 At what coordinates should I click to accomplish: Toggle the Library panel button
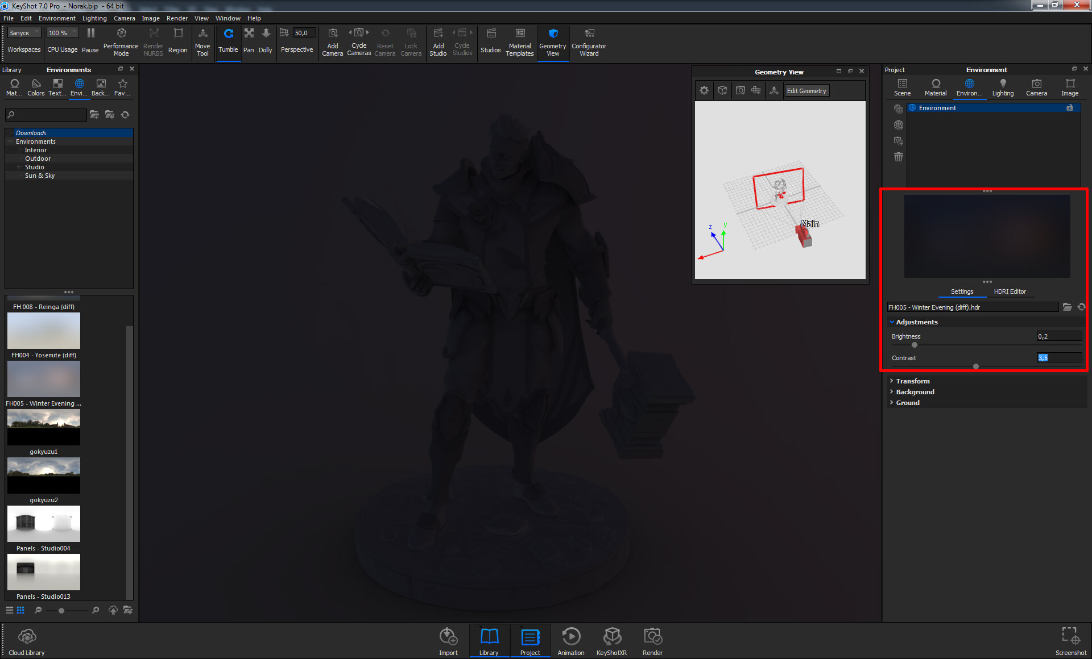489,641
